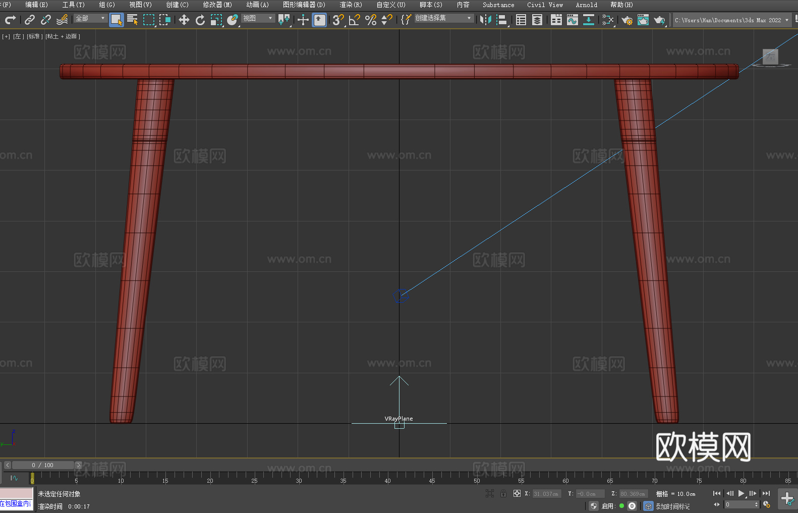Open the 工具(T) menu
798x513 pixels.
(x=73, y=5)
